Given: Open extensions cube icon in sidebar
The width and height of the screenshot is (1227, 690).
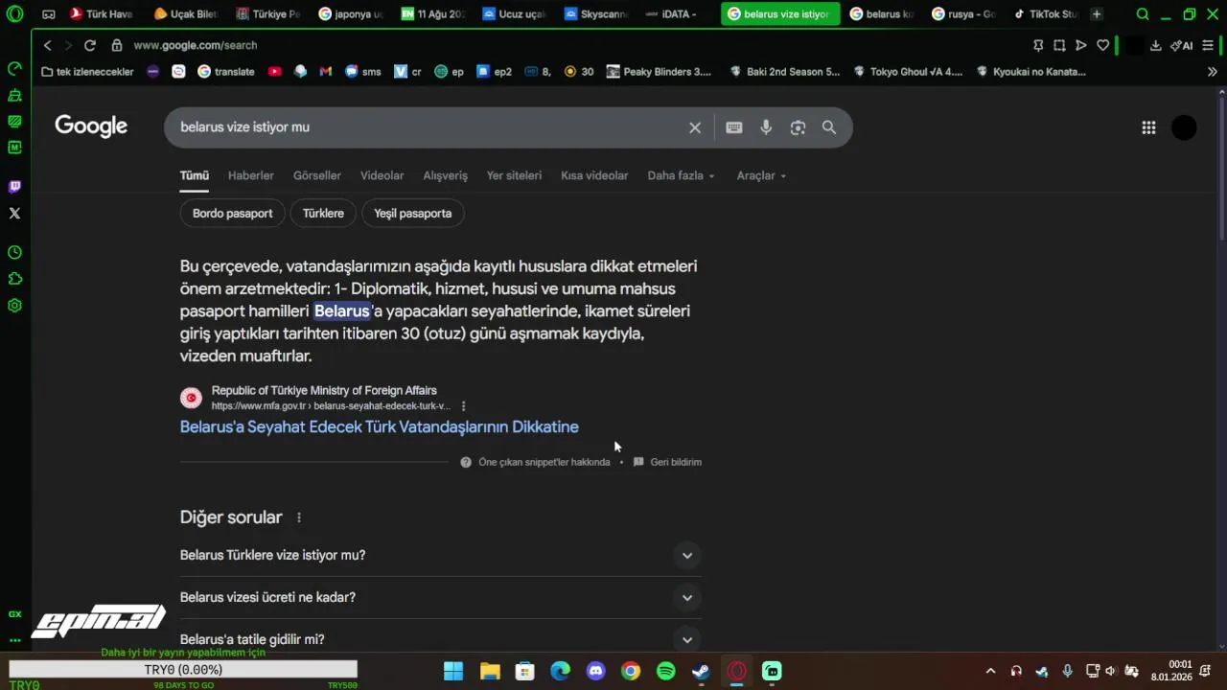Looking at the screenshot, I should [14, 279].
